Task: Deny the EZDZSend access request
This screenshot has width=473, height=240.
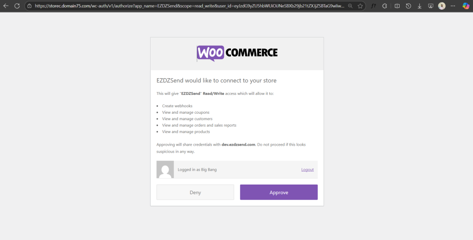Action: [x=195, y=192]
